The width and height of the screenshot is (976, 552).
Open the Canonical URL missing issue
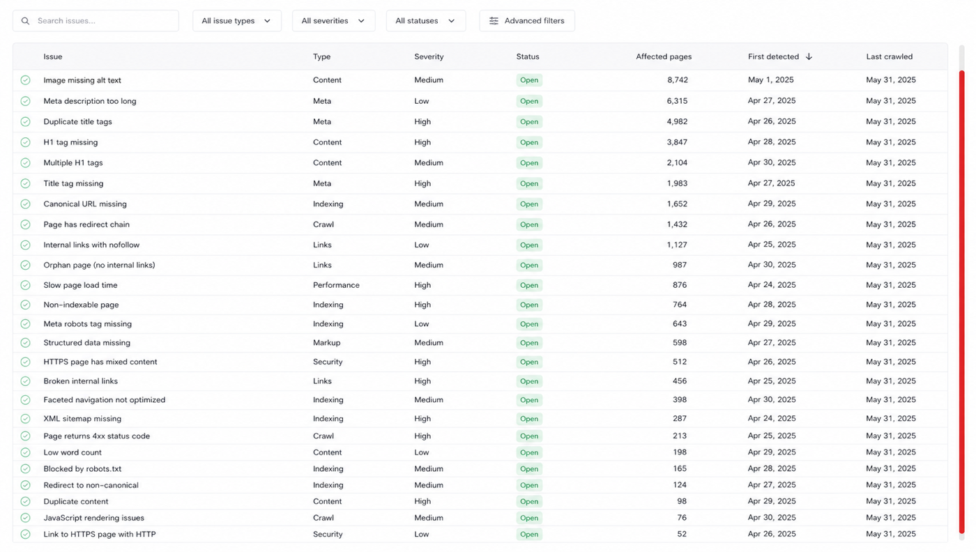click(x=85, y=204)
